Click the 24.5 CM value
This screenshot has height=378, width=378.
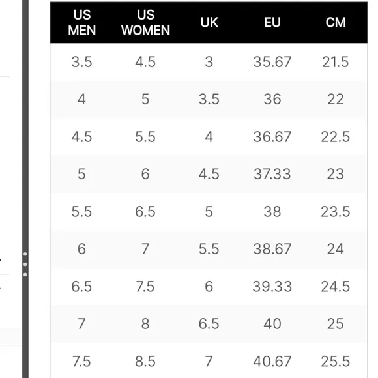point(336,286)
